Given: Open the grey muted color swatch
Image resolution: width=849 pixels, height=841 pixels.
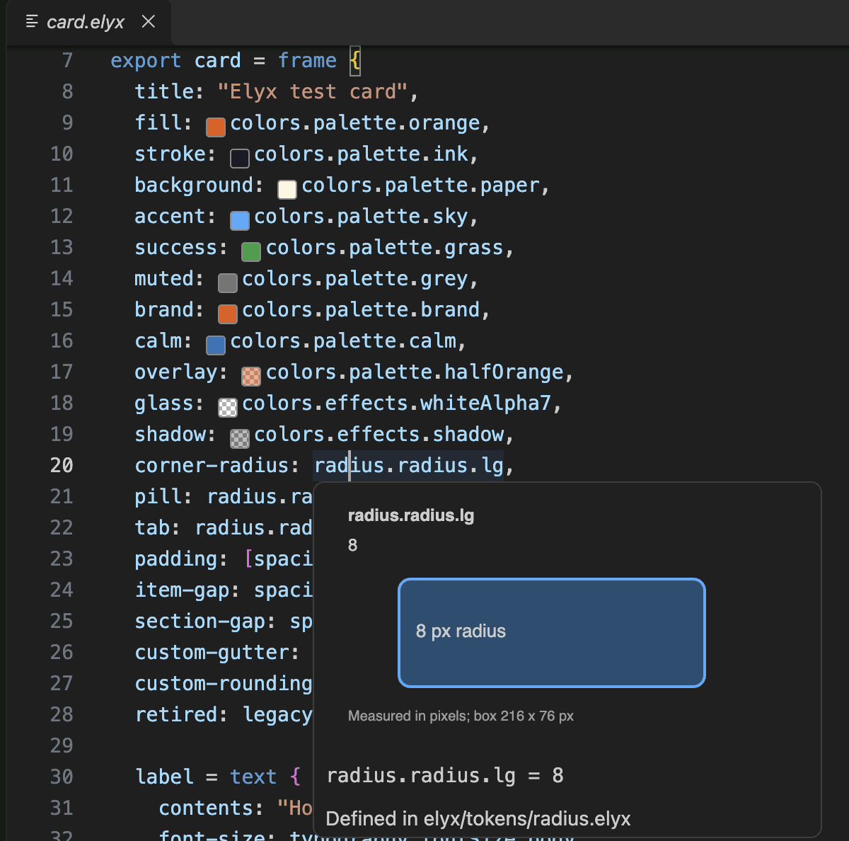Looking at the screenshot, I should (228, 282).
